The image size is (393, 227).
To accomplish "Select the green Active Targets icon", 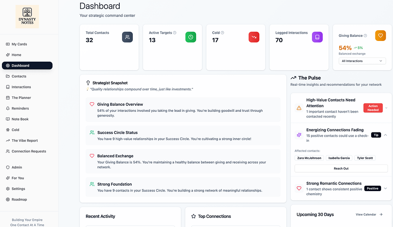I will pyautogui.click(x=191, y=37).
